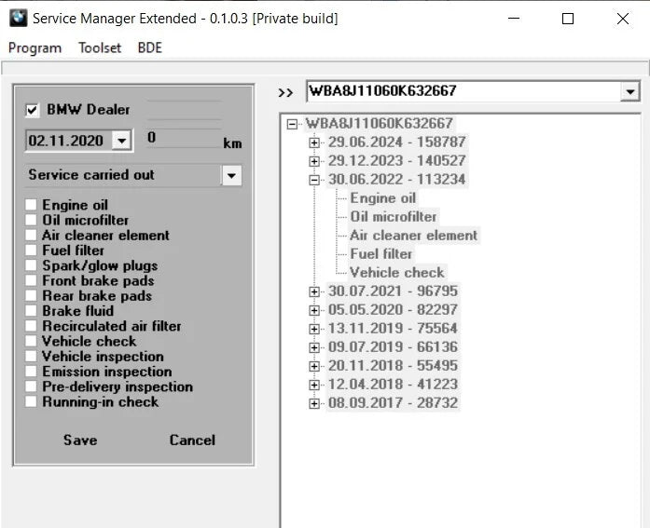Screen dimensions: 650x528
Task: Select the 05.05.2020 - 82297 tree row
Action: click(x=393, y=310)
